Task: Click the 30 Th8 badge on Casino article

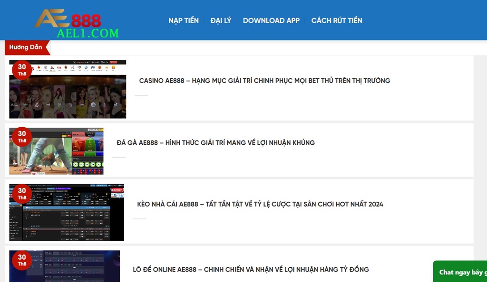Action: [x=22, y=70]
